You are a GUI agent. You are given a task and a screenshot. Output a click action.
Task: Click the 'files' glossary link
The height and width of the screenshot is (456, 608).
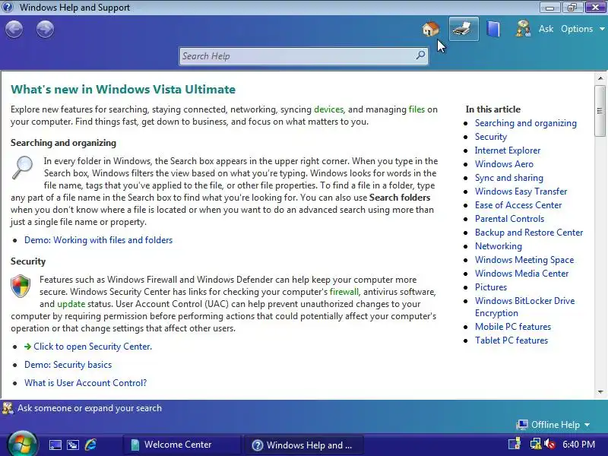point(416,109)
